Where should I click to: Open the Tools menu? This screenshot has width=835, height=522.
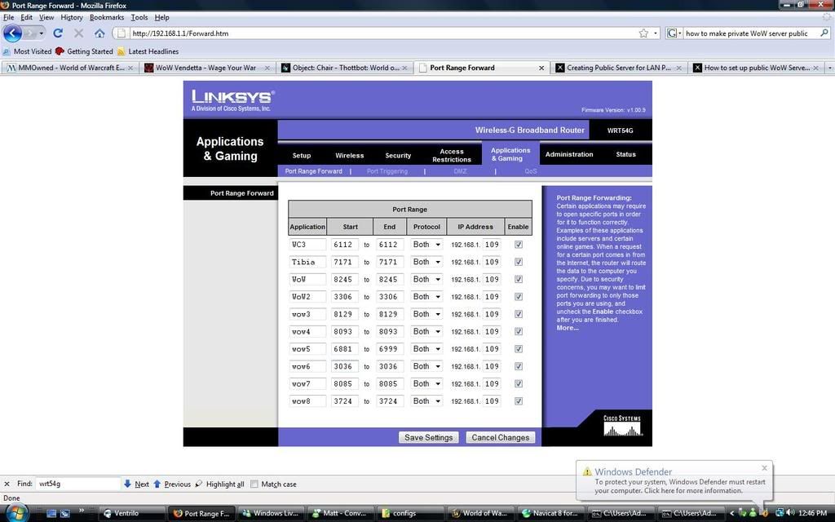(x=139, y=17)
